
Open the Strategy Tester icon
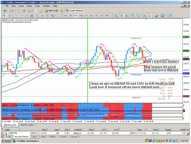tap(40, 11)
